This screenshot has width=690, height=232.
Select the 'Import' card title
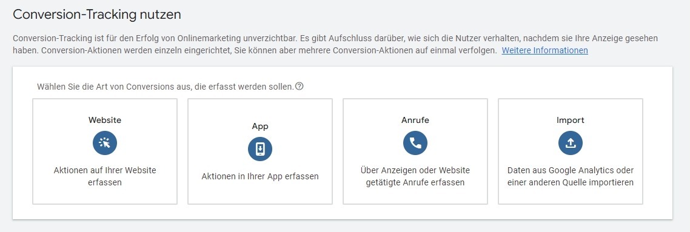coord(571,120)
